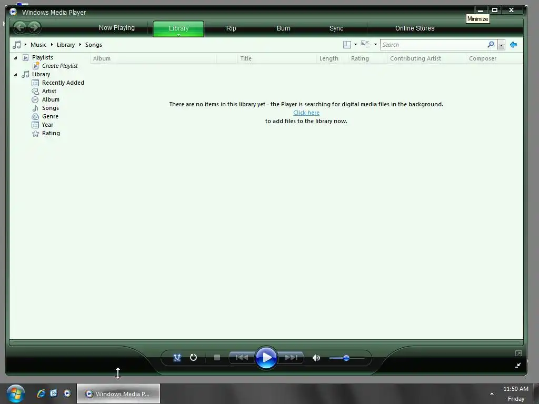This screenshot has height=404, width=539.
Task: Open the Library tab's dropdown arrow
Action: click(x=178, y=35)
